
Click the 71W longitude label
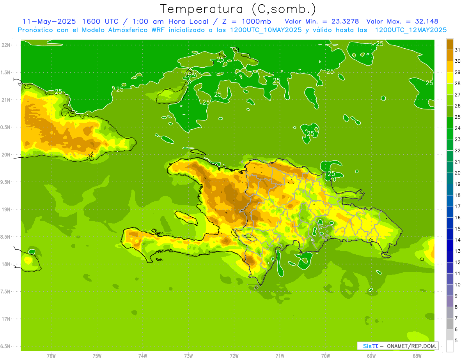(280, 356)
